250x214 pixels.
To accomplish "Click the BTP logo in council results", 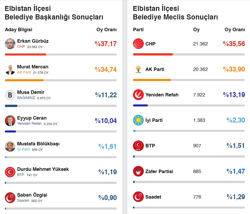I will [x=138, y=146].
